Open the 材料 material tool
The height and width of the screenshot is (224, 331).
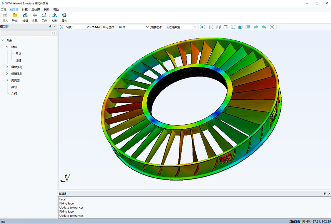[55, 15]
